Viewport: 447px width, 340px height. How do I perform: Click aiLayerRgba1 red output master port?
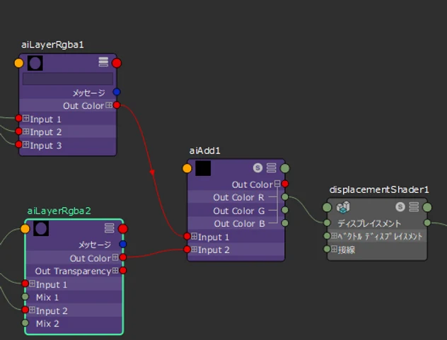click(117, 63)
